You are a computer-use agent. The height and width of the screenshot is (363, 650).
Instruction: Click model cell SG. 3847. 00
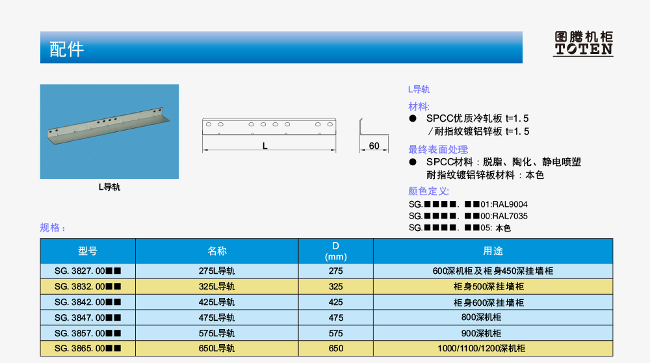tap(88, 317)
